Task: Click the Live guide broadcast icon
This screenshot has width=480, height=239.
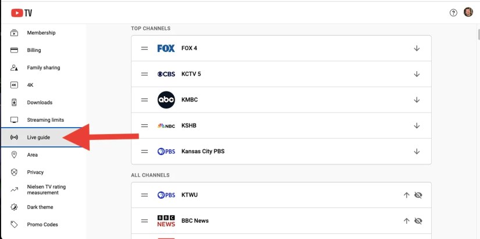Action: [14, 137]
